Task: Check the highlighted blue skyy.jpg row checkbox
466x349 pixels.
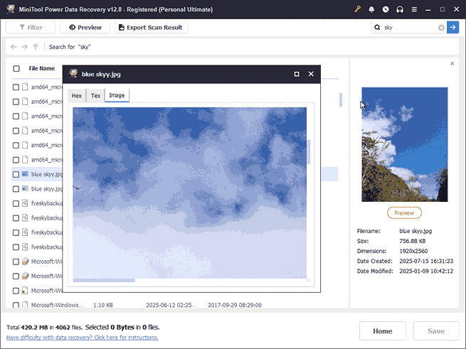Action: point(16,174)
